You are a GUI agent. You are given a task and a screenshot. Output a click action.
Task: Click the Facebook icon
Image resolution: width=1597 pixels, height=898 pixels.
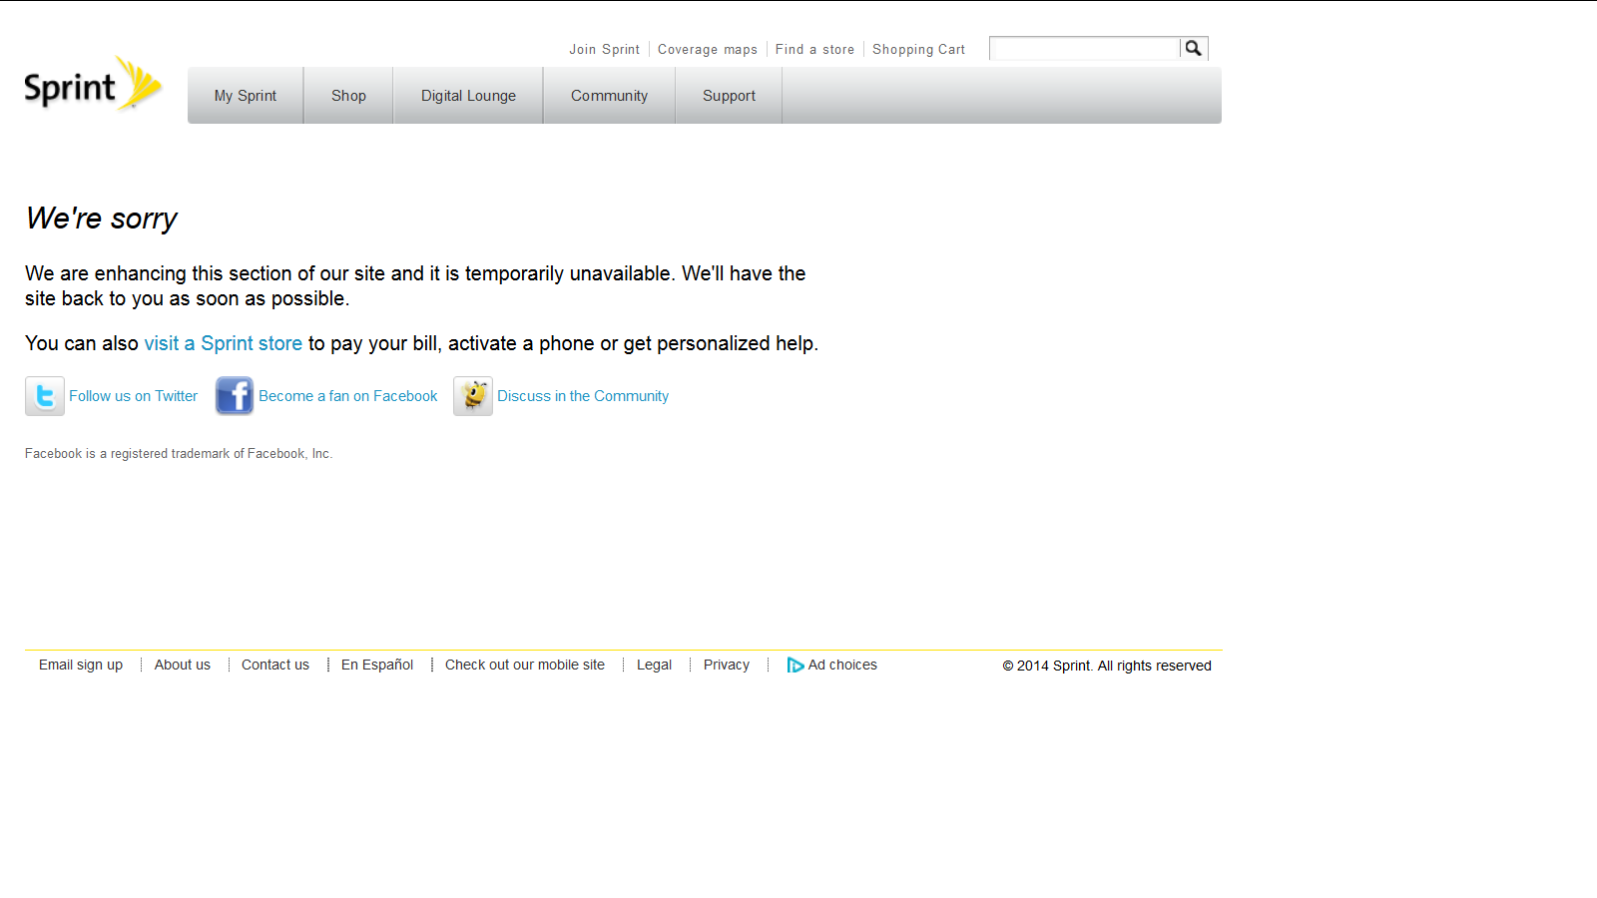(235, 396)
